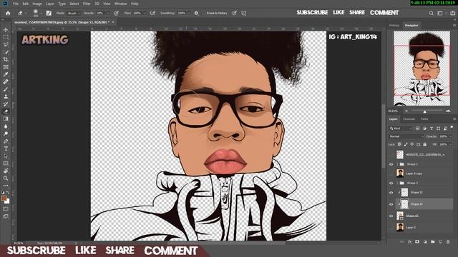This screenshot has width=458, height=257.
Task: Expand the Group 1 folder
Action: [x=398, y=164]
